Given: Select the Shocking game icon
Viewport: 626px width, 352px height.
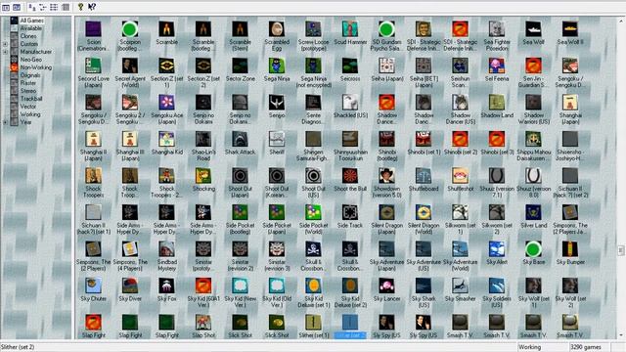Looking at the screenshot, I should point(203,176).
